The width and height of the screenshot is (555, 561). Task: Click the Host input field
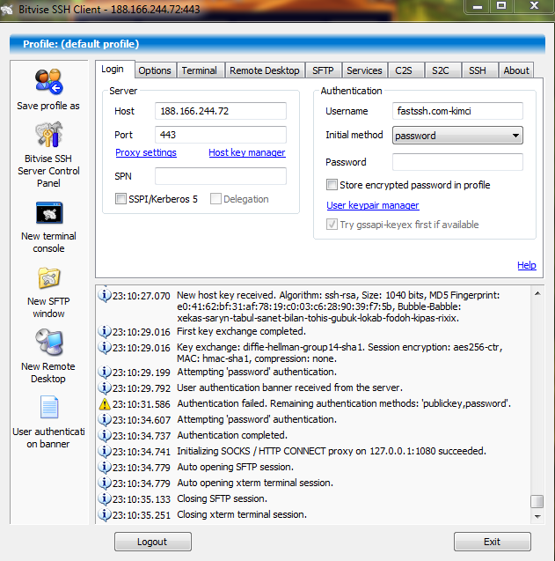click(221, 111)
